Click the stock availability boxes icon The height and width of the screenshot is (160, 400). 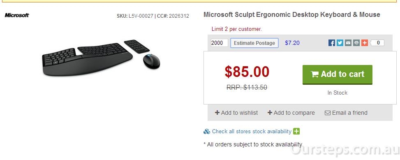[207, 132]
